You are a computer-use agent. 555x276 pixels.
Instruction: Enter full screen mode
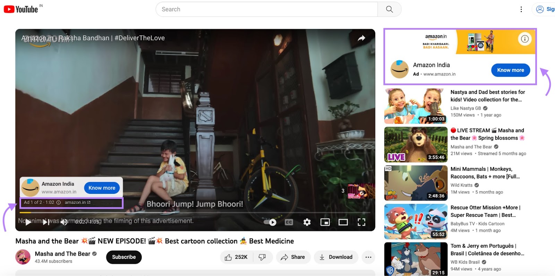(x=361, y=222)
